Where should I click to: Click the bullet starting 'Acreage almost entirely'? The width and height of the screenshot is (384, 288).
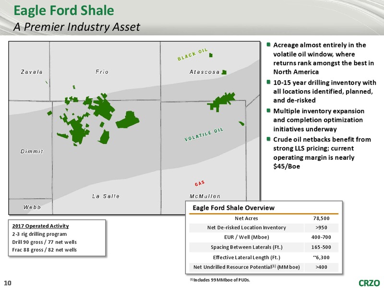(x=324, y=59)
